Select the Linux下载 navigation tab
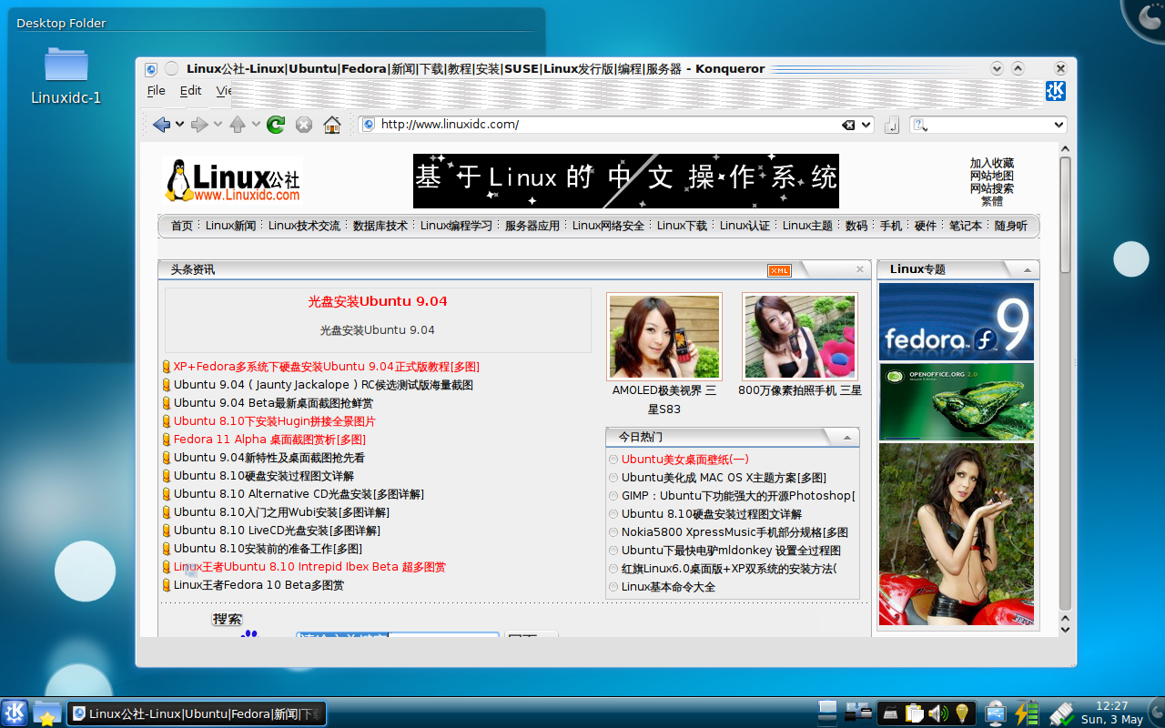This screenshot has width=1165, height=728. (683, 225)
